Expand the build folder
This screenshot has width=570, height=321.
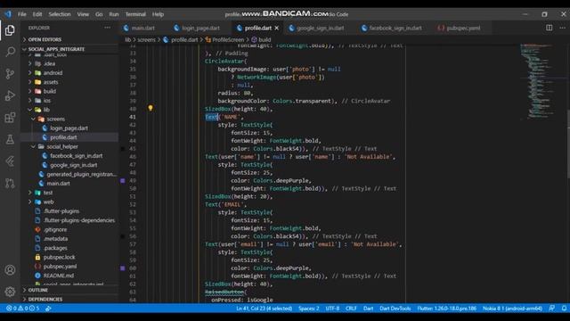[x=50, y=91]
